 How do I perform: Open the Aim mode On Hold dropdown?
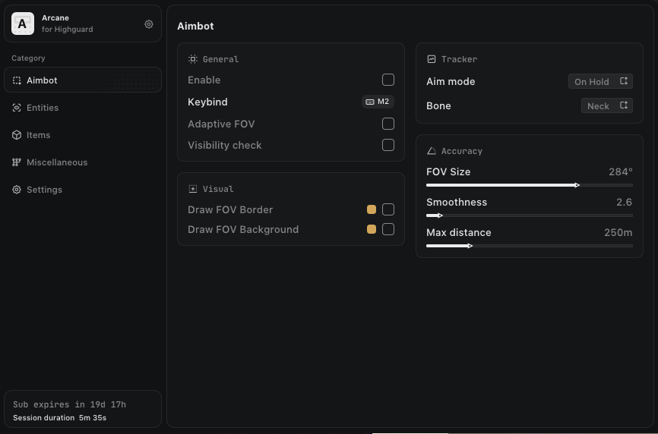click(600, 82)
